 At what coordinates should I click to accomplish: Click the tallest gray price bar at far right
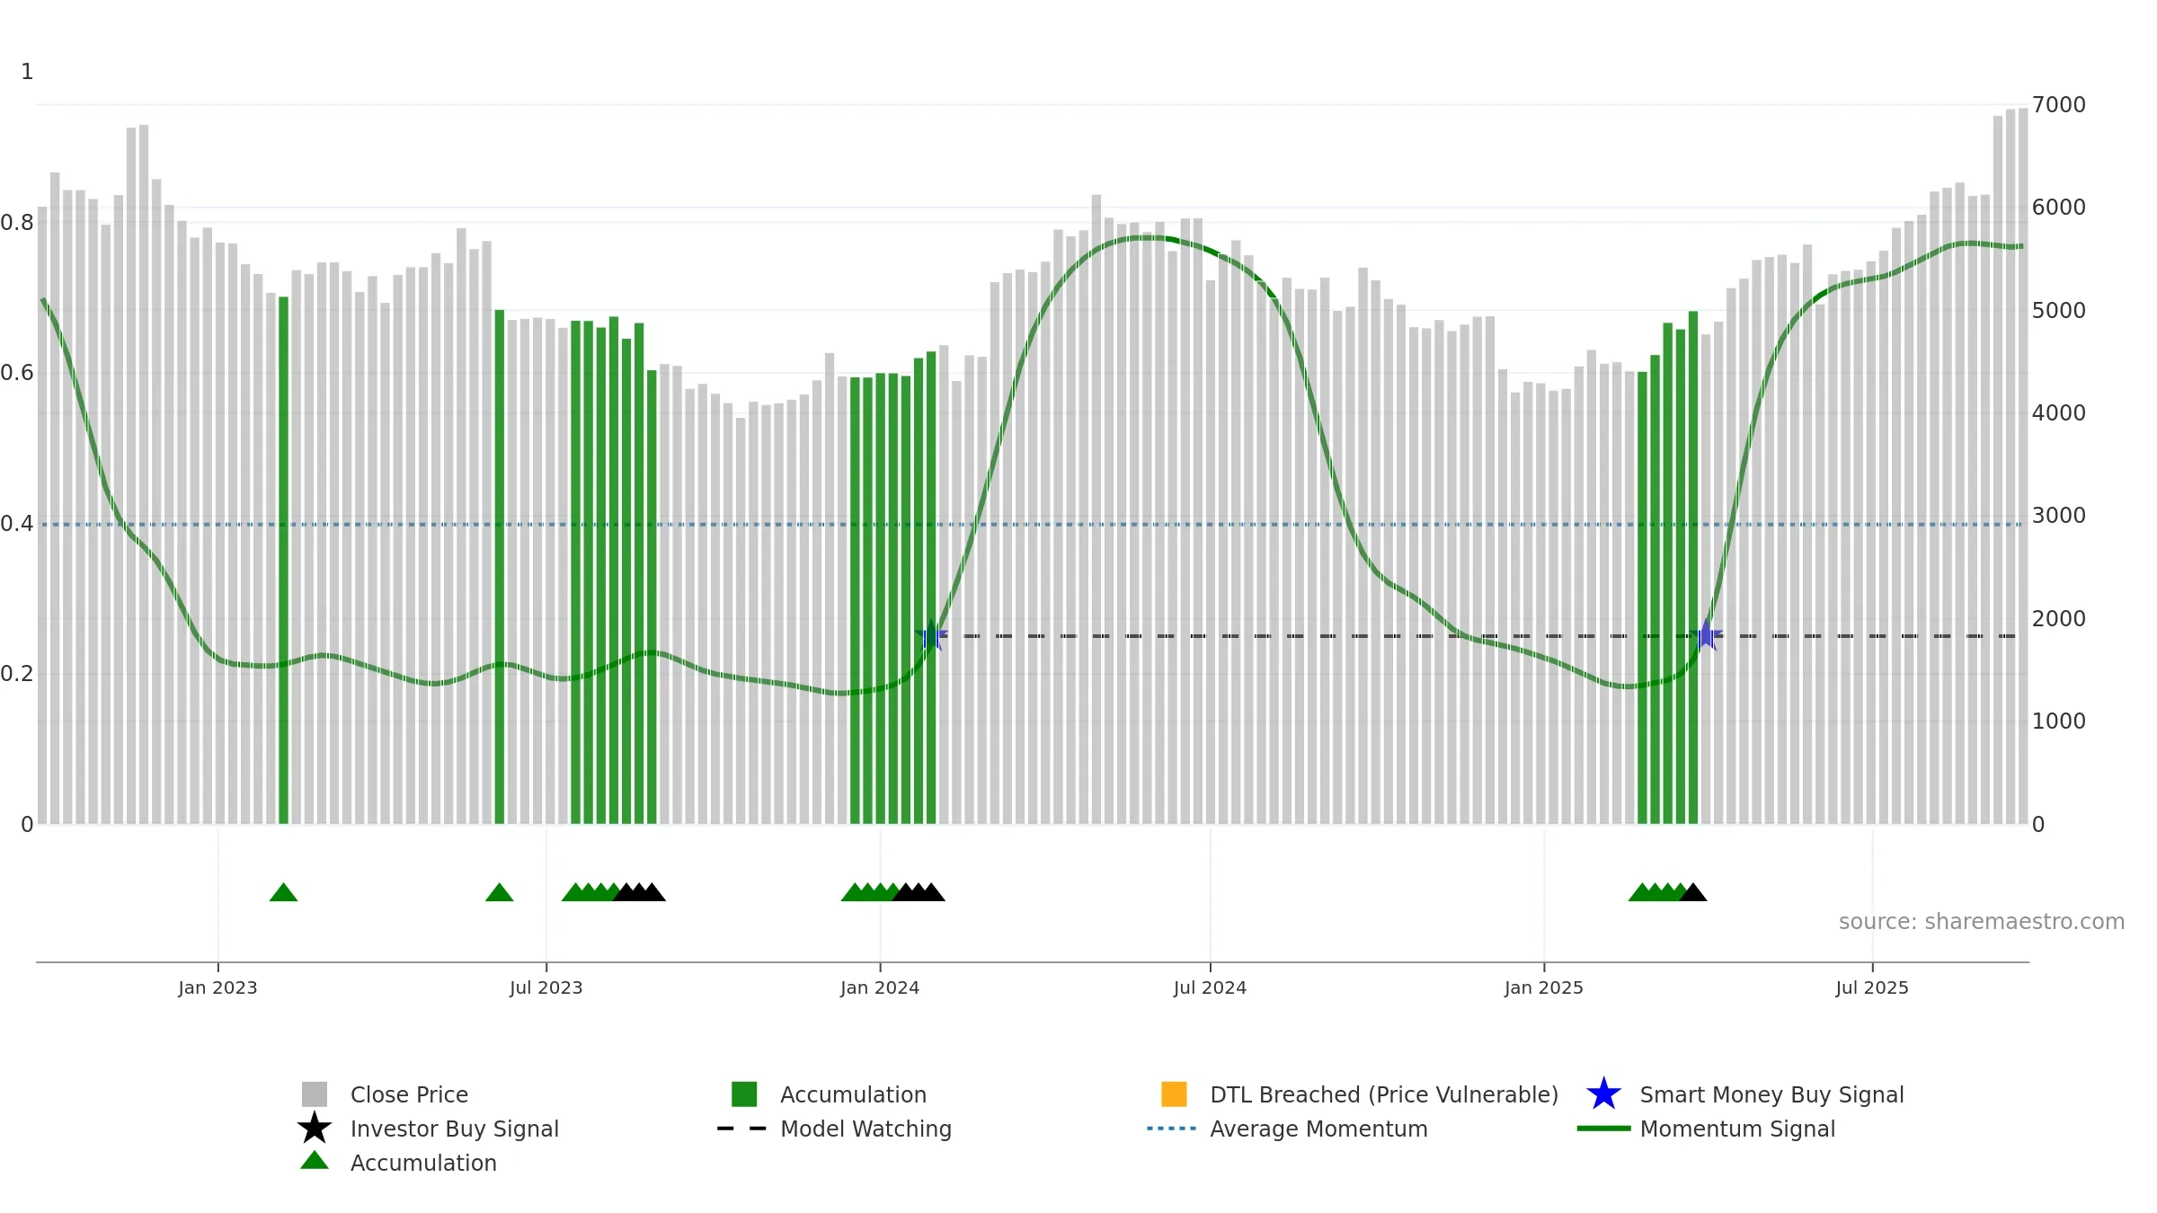pos(2023,466)
